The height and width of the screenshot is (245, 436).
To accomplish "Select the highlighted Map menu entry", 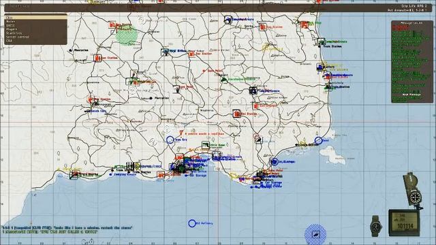I will (x=35, y=17).
